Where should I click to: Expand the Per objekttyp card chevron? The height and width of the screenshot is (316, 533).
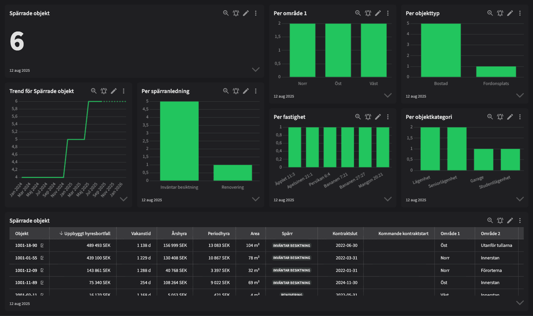pos(520,95)
